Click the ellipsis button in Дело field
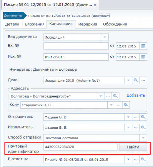Viewport: 153px width, 167px height. (143, 80)
